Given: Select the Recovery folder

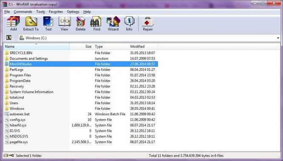Looking at the screenshot, I should pyautogui.click(x=17, y=86).
